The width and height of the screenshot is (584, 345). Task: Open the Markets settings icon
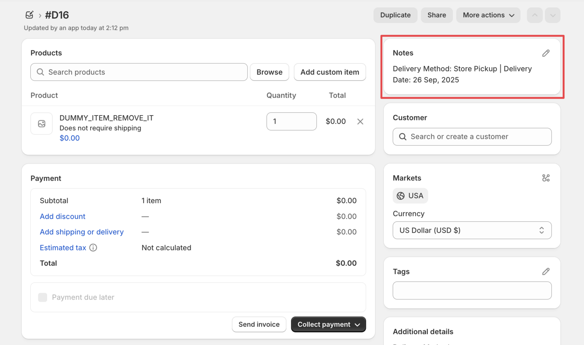(x=546, y=178)
